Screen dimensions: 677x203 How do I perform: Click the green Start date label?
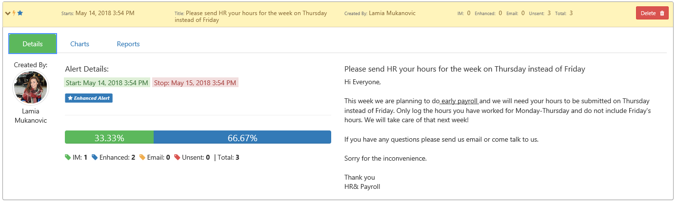[x=107, y=83]
